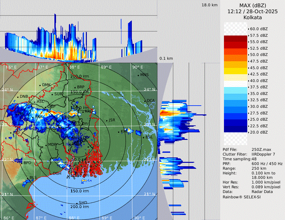Select the Kolkata radar site label

[x=253, y=17]
